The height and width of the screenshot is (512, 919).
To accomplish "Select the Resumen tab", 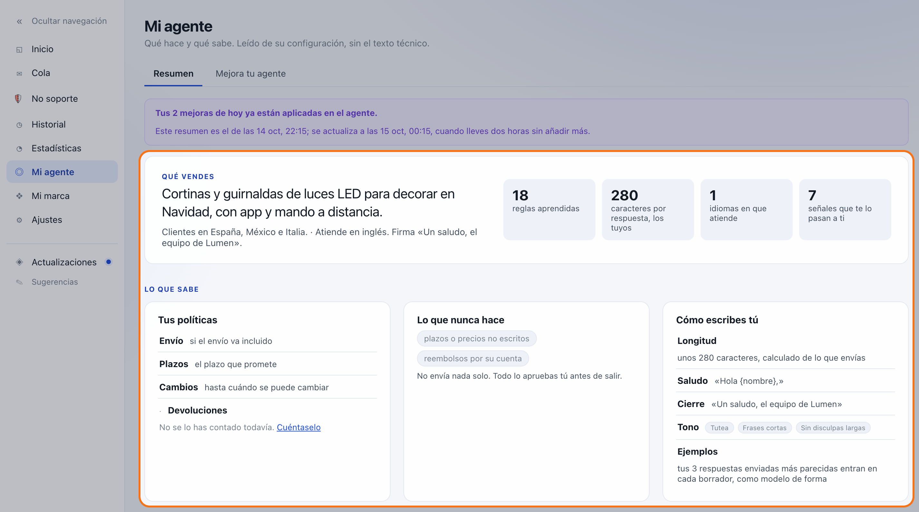I will [173, 74].
